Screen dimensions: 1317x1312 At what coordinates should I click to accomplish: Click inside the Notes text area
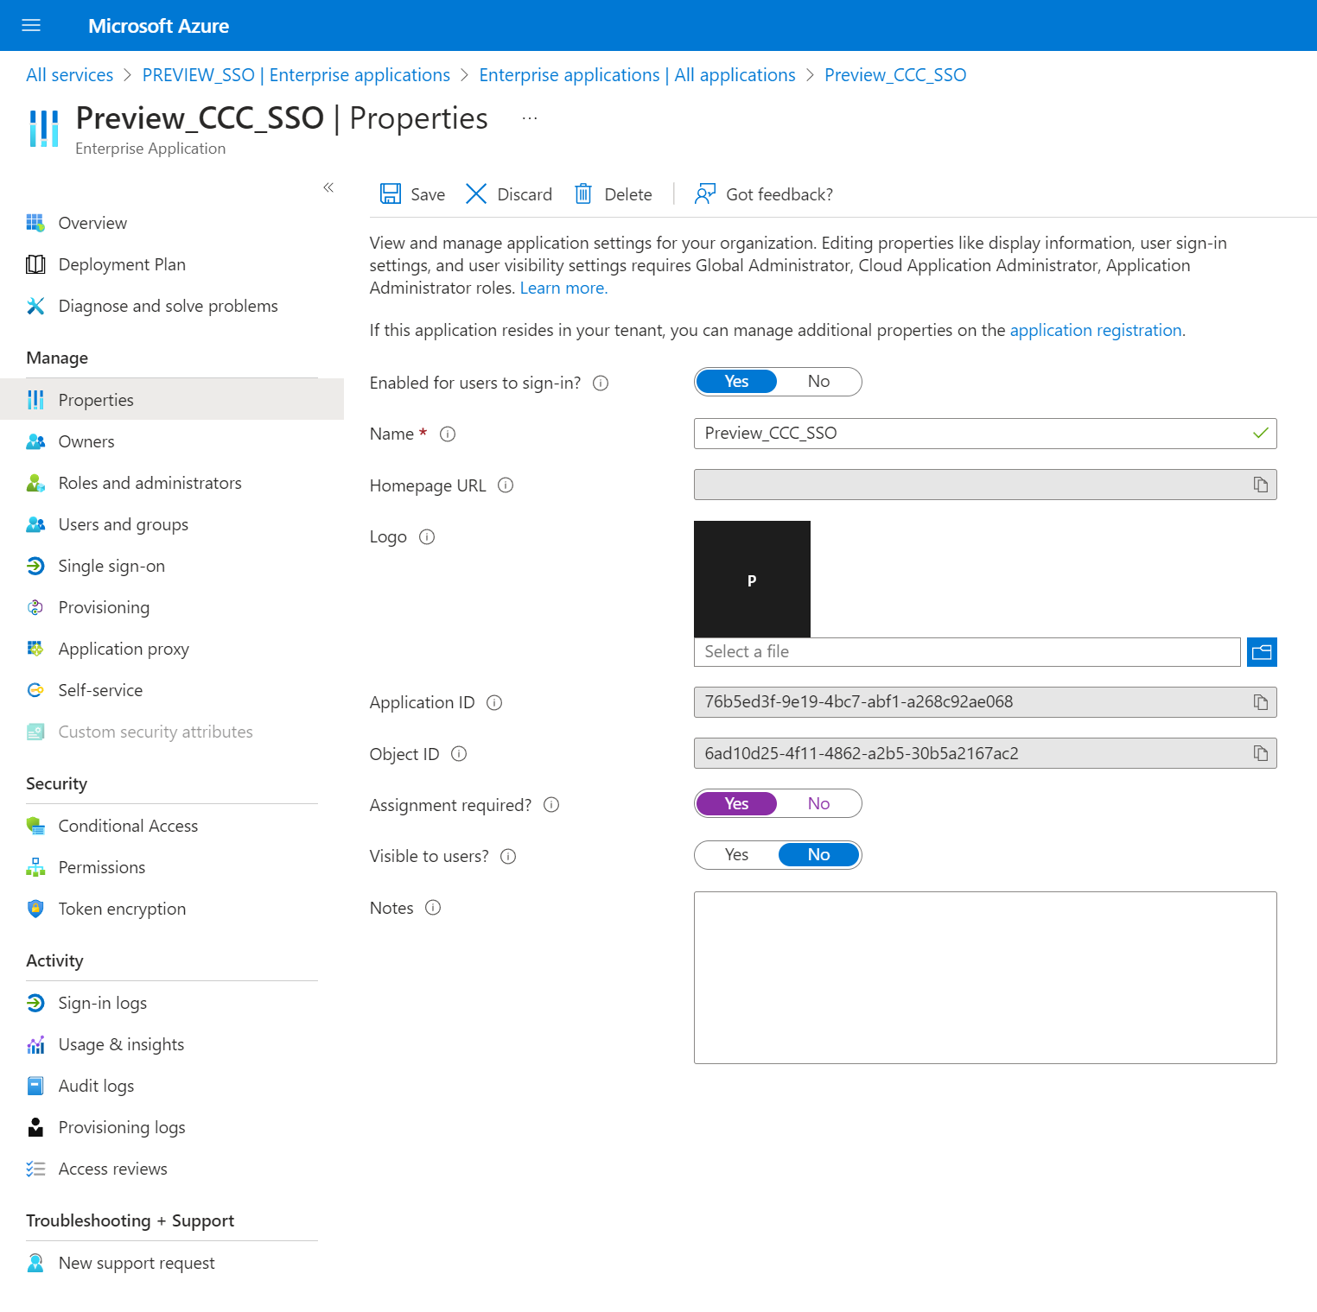pos(984,977)
